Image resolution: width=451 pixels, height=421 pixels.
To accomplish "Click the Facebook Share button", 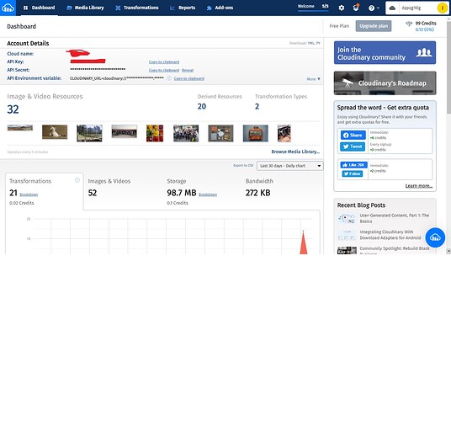I will click(x=353, y=135).
